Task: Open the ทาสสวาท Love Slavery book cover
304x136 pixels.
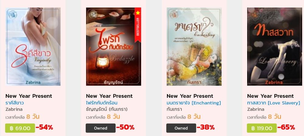Action: (x=275, y=46)
